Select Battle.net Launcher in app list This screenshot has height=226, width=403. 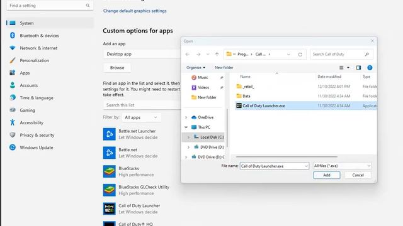pos(137,134)
